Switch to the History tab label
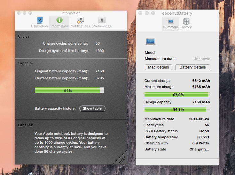 click(x=186, y=27)
